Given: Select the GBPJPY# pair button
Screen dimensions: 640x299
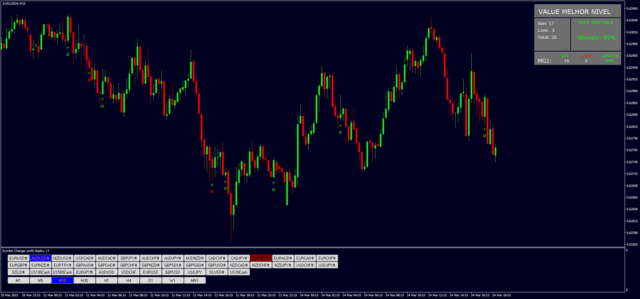Looking at the screenshot, I should click(x=128, y=258).
